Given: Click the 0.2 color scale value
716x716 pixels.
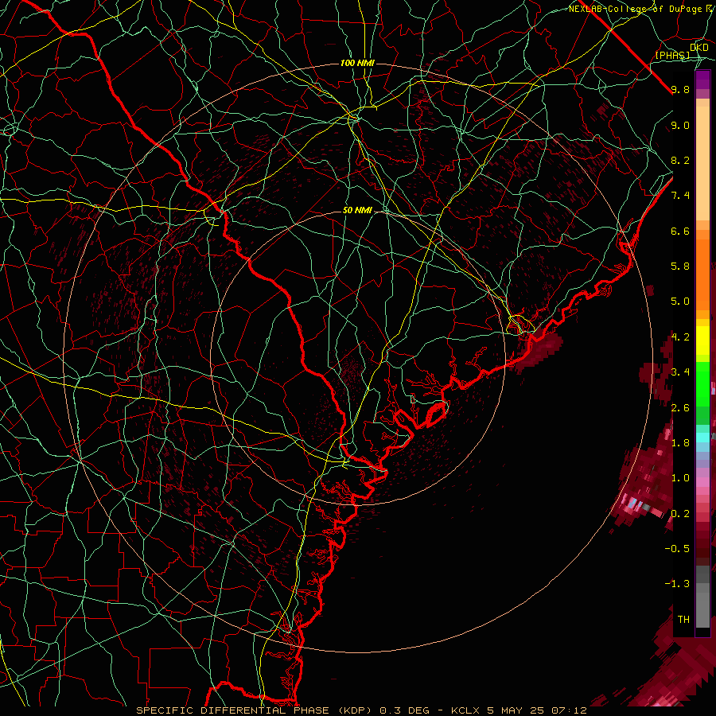Looking at the screenshot, I should point(680,514).
